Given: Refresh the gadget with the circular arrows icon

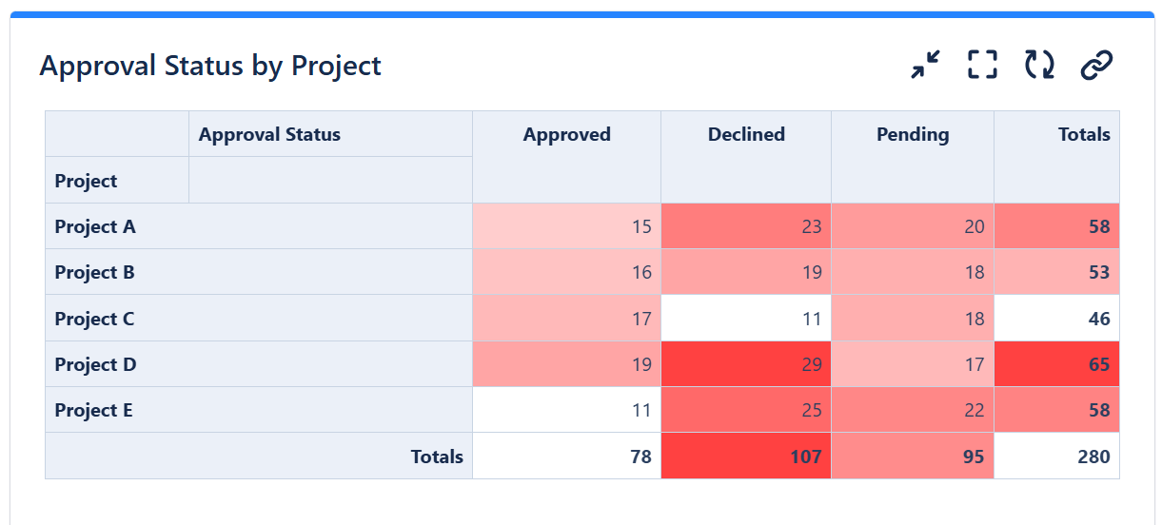Looking at the screenshot, I should tap(1039, 65).
